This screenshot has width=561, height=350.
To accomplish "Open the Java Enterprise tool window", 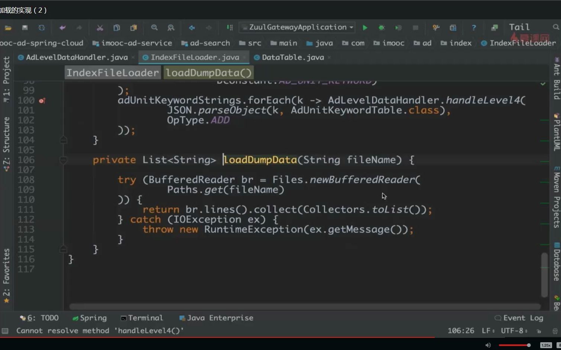I will [216, 318].
